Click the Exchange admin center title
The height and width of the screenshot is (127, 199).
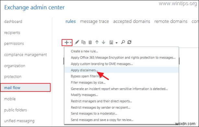click(34, 7)
